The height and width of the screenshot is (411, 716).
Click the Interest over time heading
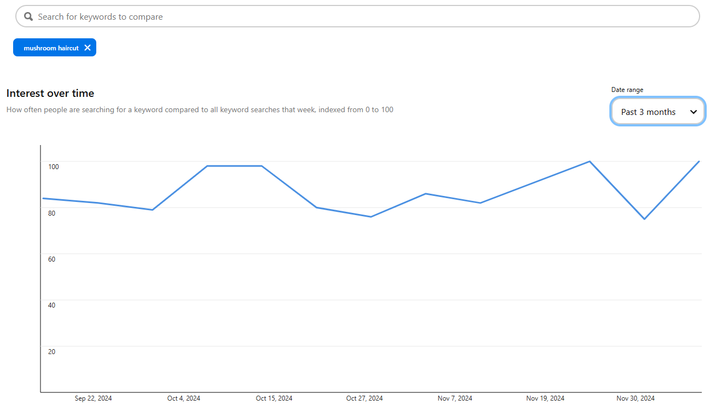[x=50, y=94]
